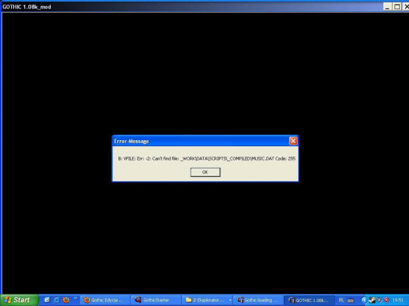
Task: Expand hidden Quick Launch items chevron
Action: (75, 298)
